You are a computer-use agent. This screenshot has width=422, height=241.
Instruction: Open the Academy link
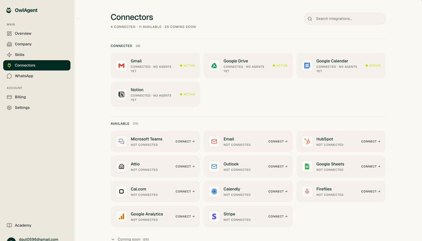[37, 225]
